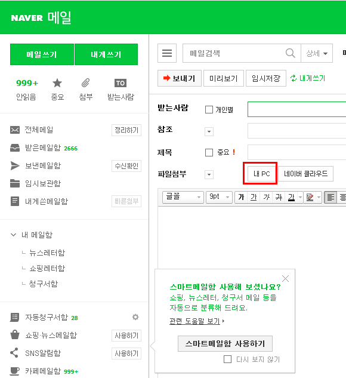Open 자동청구서함 folder
This screenshot has height=378, width=346.
click(44, 317)
